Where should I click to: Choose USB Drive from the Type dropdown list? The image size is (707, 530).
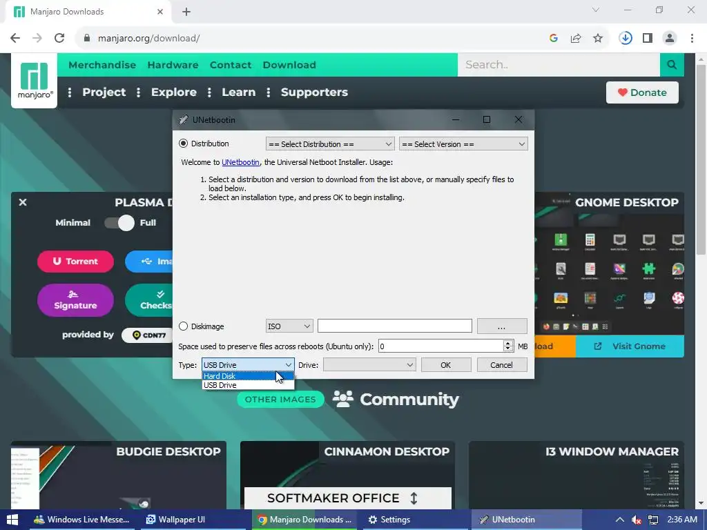pyautogui.click(x=248, y=385)
